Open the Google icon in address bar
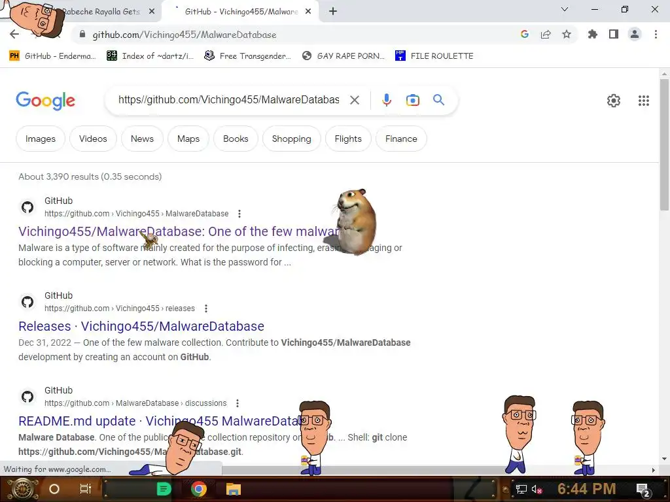The image size is (670, 502). [x=525, y=35]
